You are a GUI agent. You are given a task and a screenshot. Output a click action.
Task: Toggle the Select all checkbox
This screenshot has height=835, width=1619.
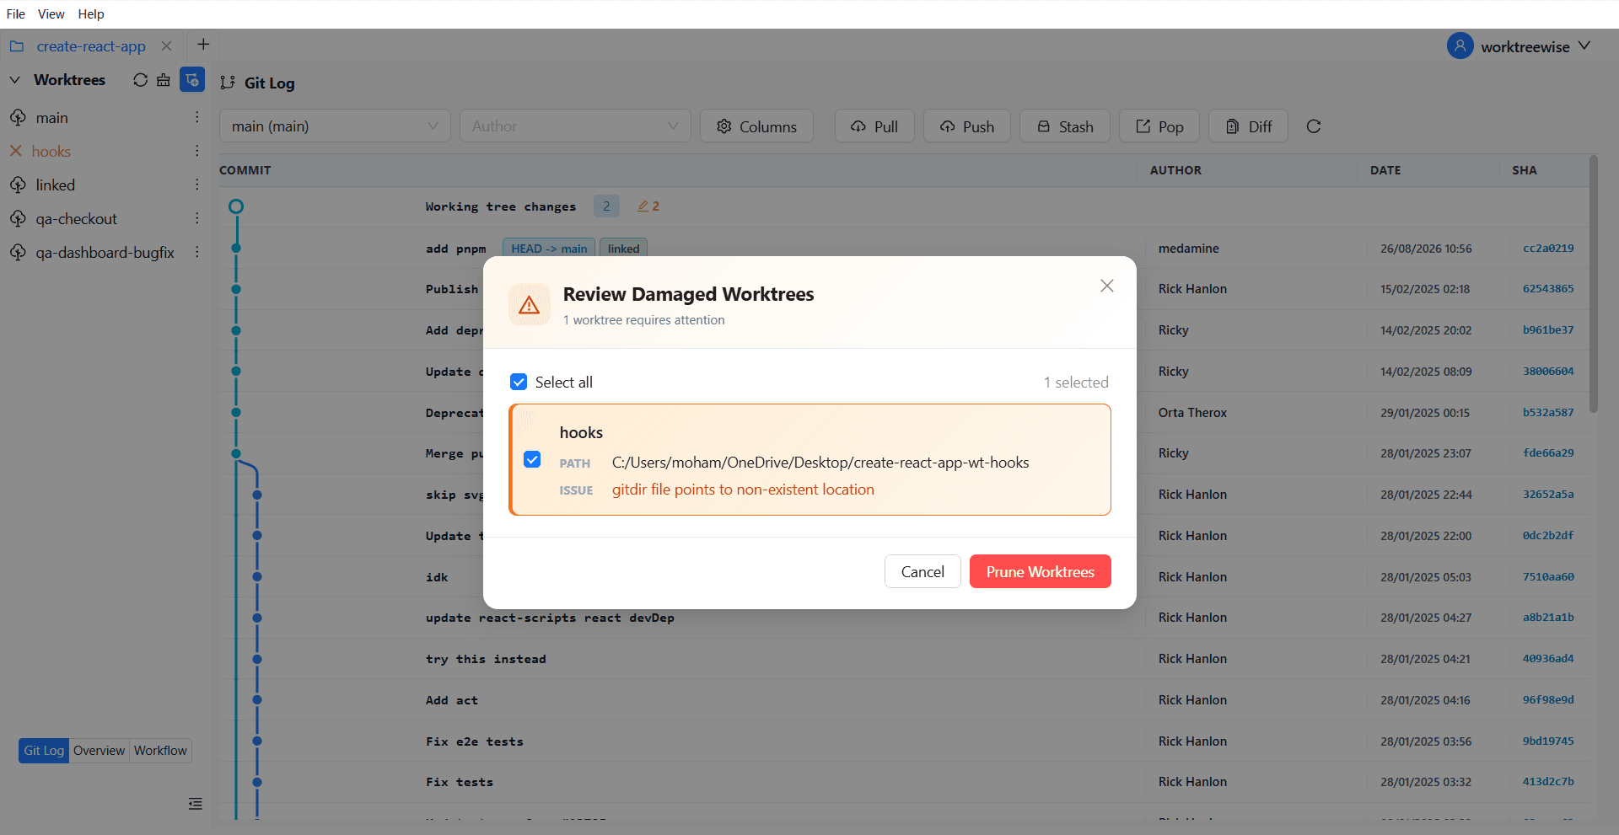pyautogui.click(x=519, y=383)
